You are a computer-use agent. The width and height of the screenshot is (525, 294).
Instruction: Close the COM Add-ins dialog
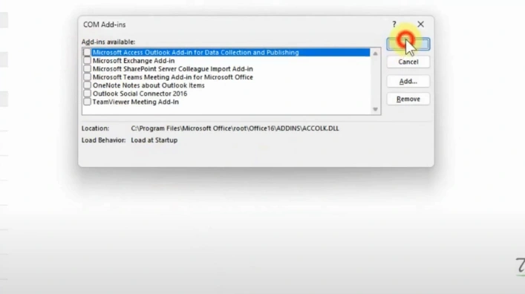[x=420, y=24]
